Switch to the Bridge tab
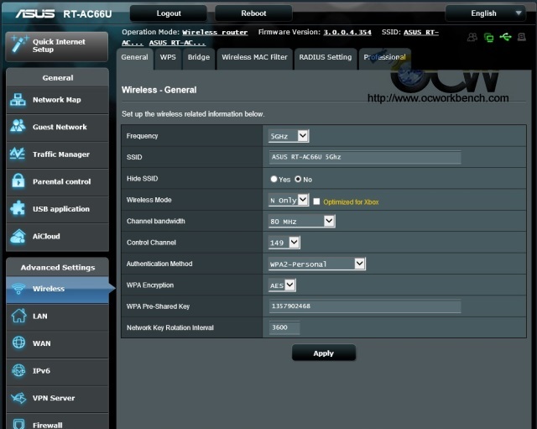The width and height of the screenshot is (537, 429). [x=199, y=57]
